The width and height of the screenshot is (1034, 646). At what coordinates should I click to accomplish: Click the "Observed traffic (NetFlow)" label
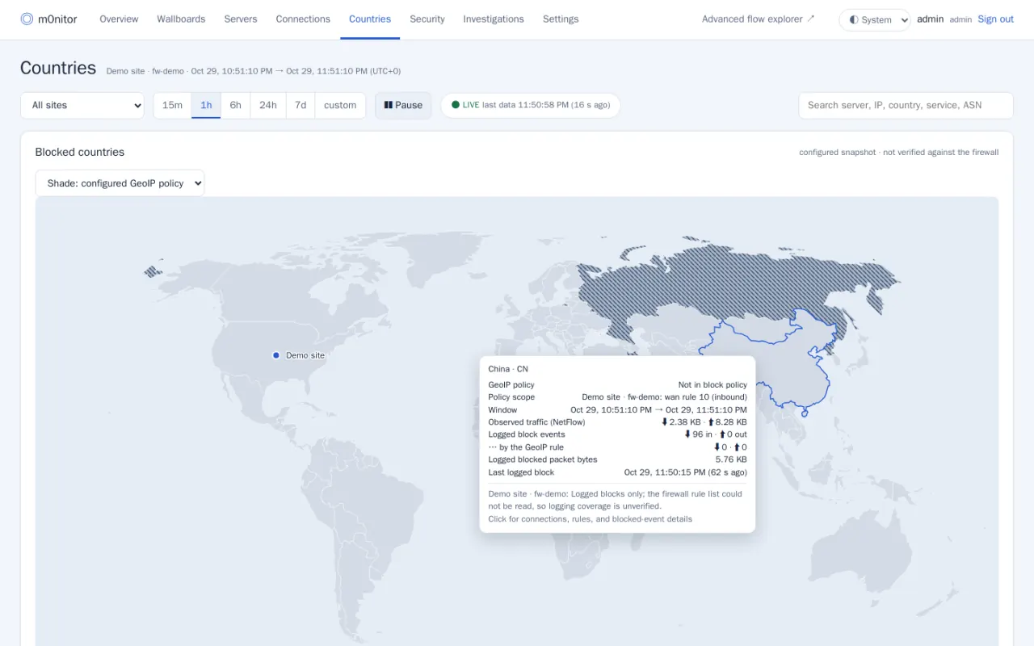[x=537, y=422]
